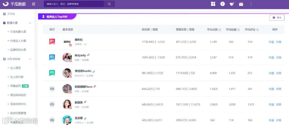Click the name 李佳琦Austin

point(83,71)
